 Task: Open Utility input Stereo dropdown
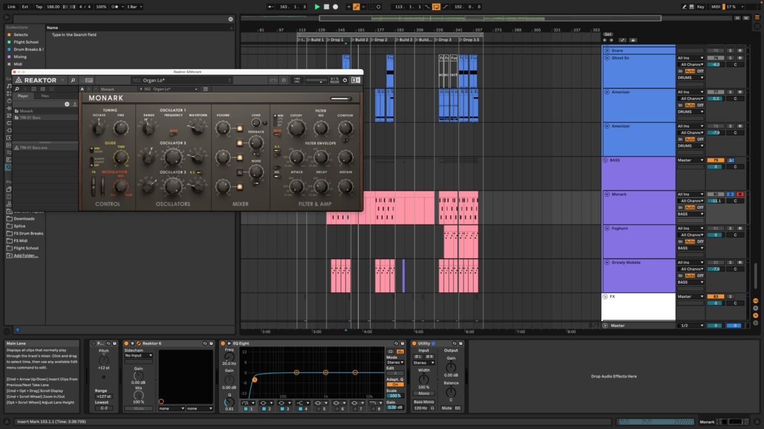[x=423, y=362]
